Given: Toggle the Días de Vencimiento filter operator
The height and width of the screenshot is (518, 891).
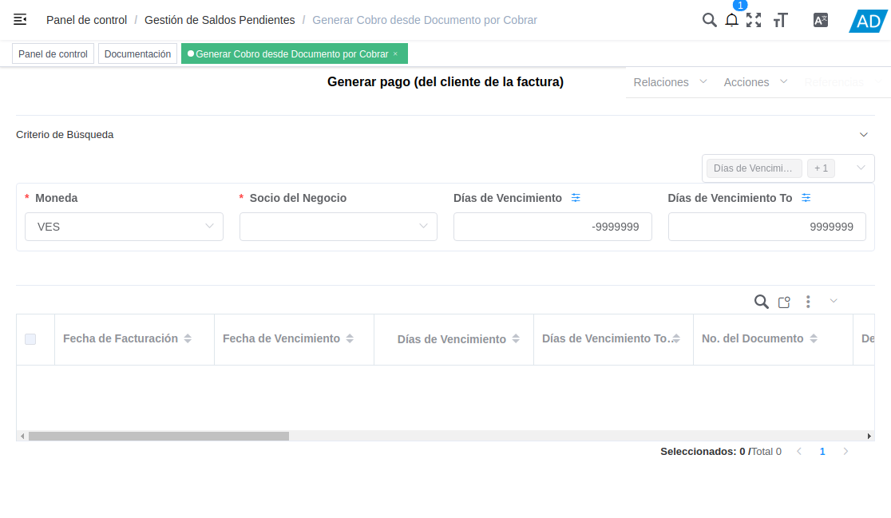Looking at the screenshot, I should 576,197.
